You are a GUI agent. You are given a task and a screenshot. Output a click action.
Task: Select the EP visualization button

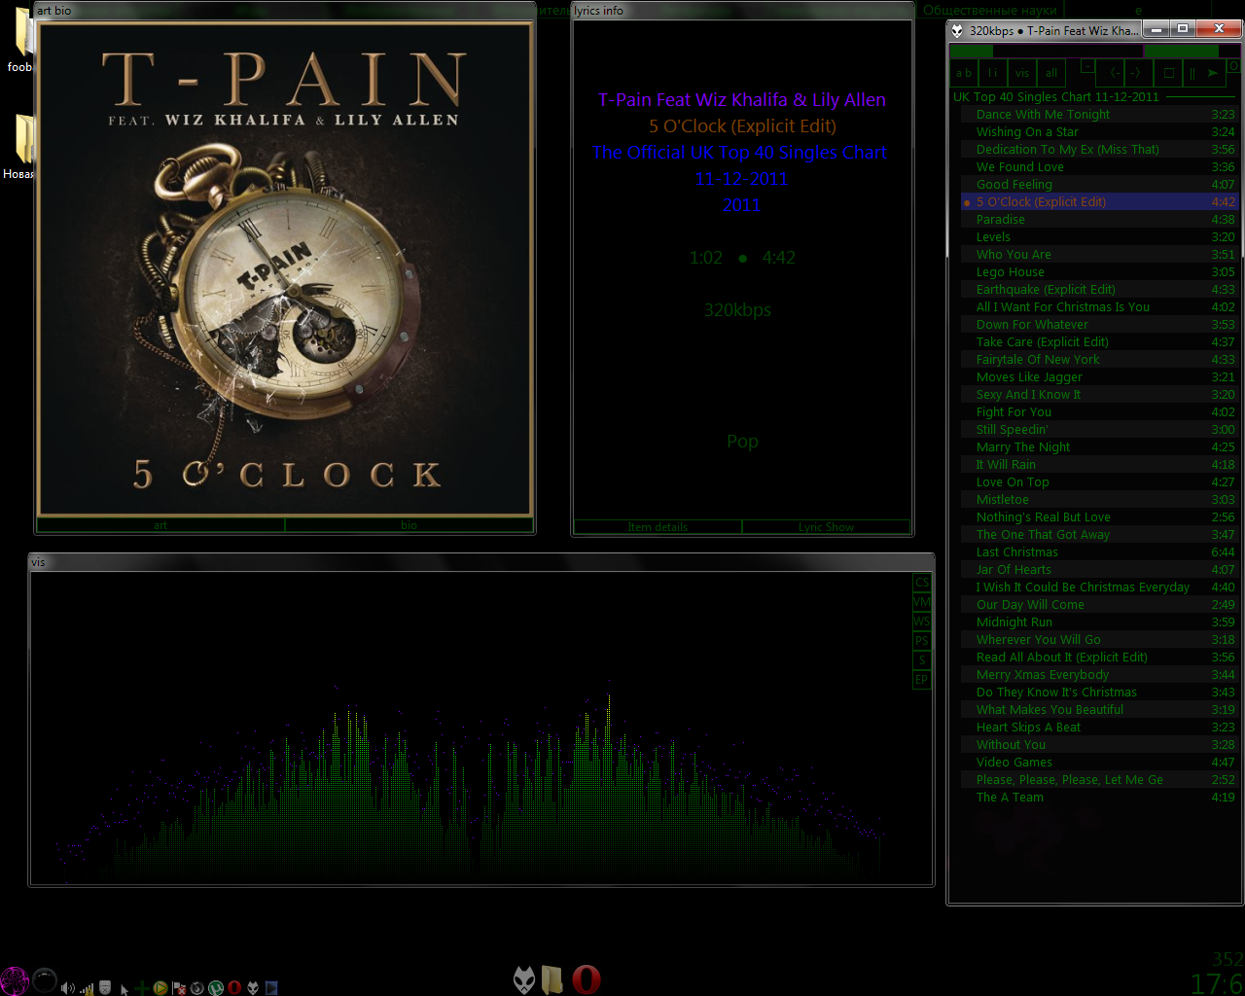point(922,680)
